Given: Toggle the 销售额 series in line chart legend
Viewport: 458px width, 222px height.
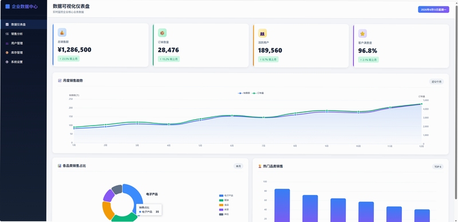Looking at the screenshot, I should coord(244,93).
